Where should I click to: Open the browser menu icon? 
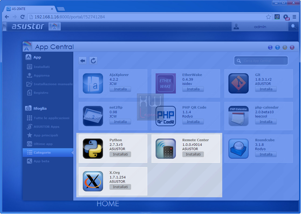(x=294, y=17)
